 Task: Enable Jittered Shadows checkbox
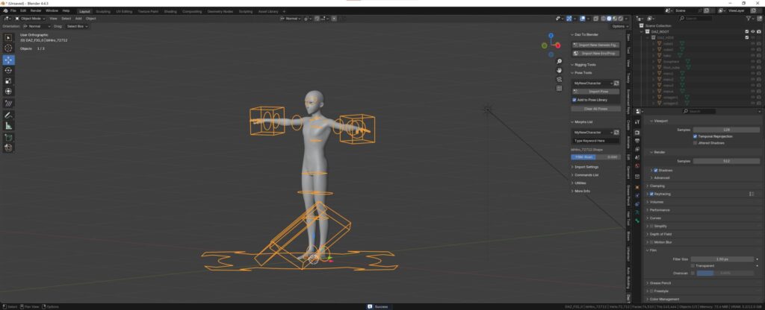point(695,143)
